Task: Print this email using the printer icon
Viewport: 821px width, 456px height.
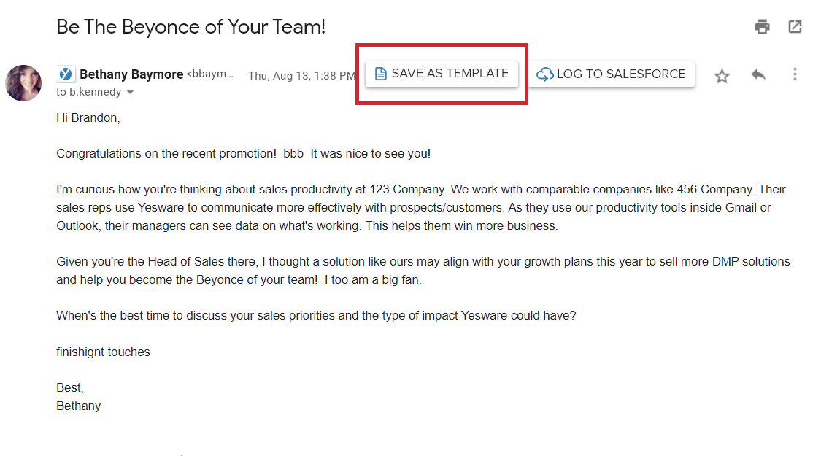Action: click(762, 27)
